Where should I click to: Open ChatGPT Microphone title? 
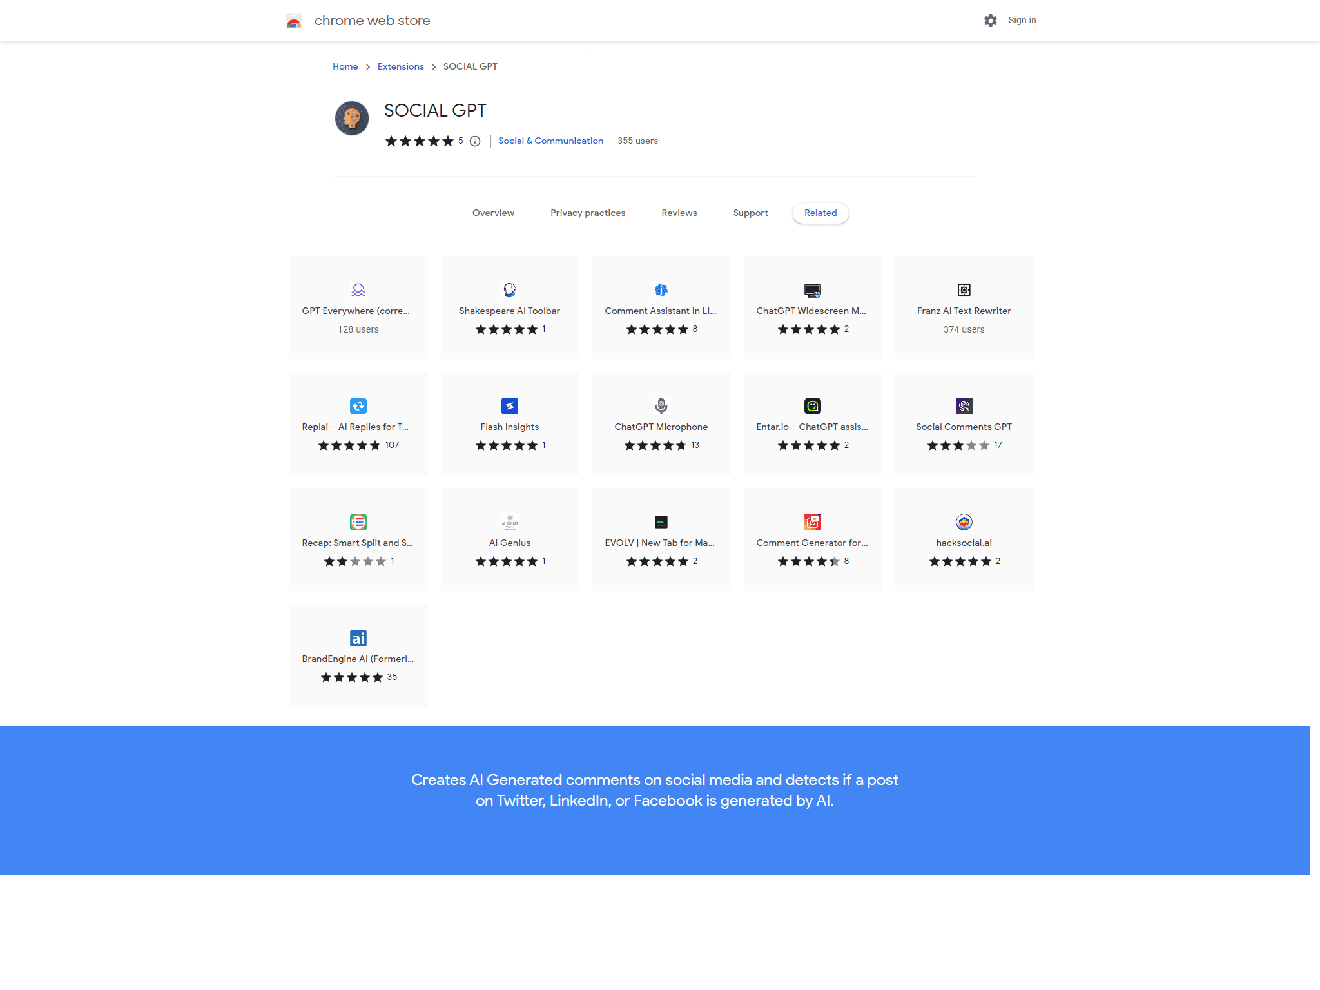click(x=661, y=427)
